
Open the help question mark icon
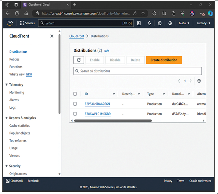click(x=160, y=23)
